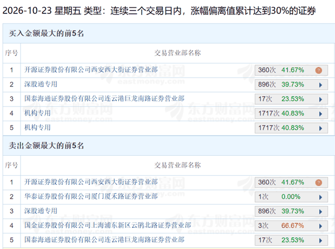Open 华泰证券厦门厦禾路证券营业部 link
The height and width of the screenshot is (249, 335).
[x=91, y=197]
